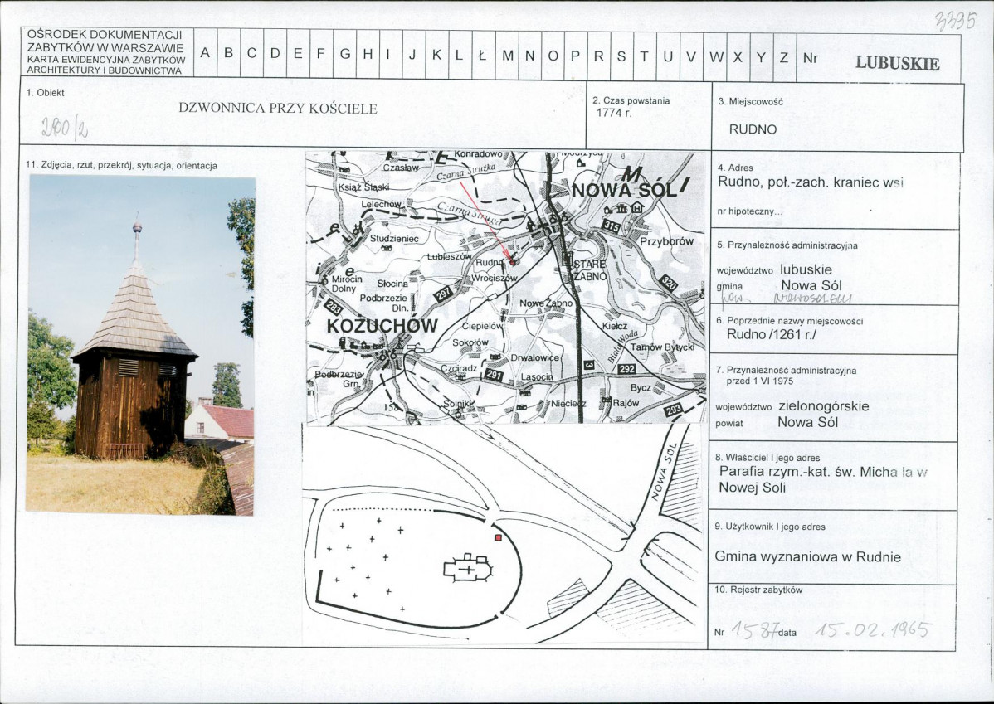Click letter cell W in the index row
Image resolution: width=994 pixels, height=704 pixels.
pyautogui.click(x=716, y=57)
